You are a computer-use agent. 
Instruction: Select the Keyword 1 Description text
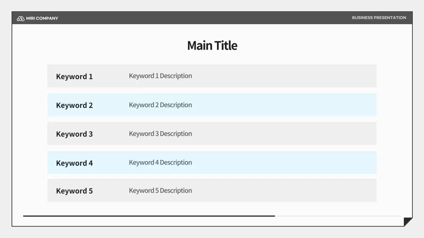[x=160, y=76]
